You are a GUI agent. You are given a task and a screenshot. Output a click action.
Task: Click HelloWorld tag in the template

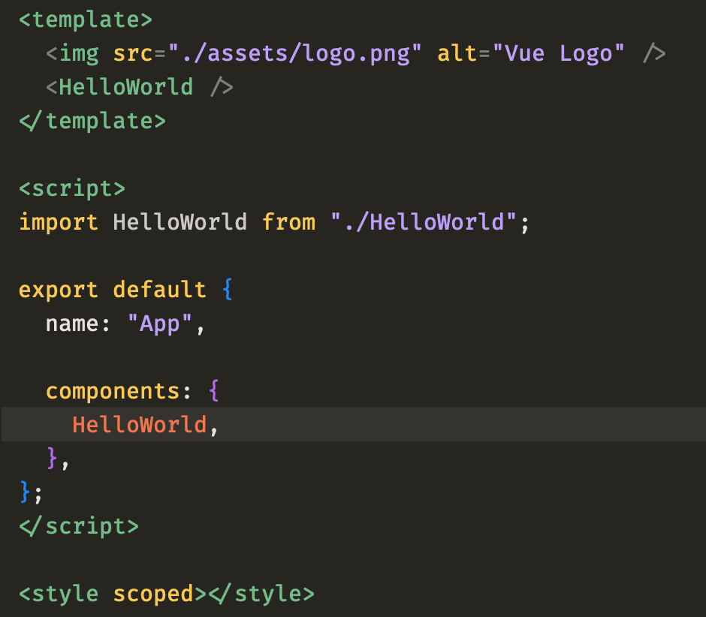pos(126,87)
